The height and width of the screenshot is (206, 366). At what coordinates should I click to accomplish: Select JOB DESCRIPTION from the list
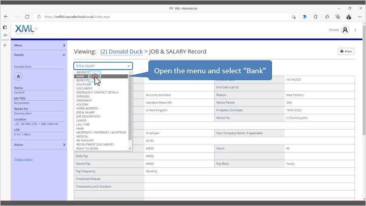101,116
